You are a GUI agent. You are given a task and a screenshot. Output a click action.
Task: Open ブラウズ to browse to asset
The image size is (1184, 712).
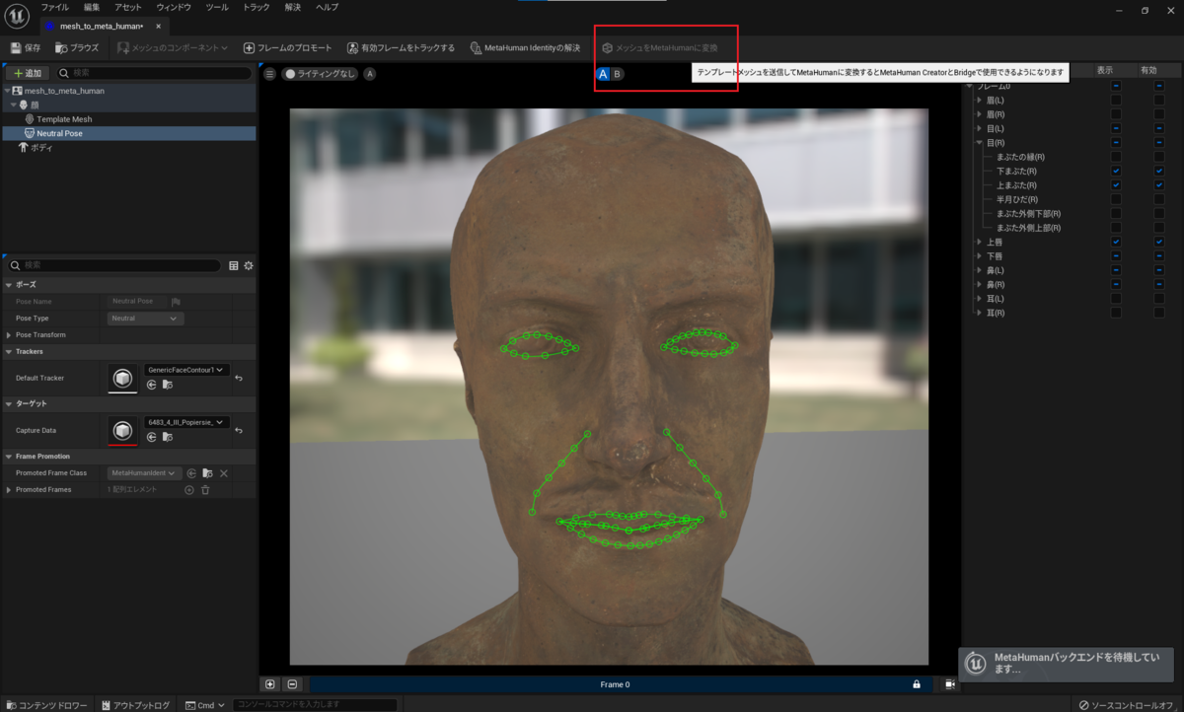click(77, 47)
